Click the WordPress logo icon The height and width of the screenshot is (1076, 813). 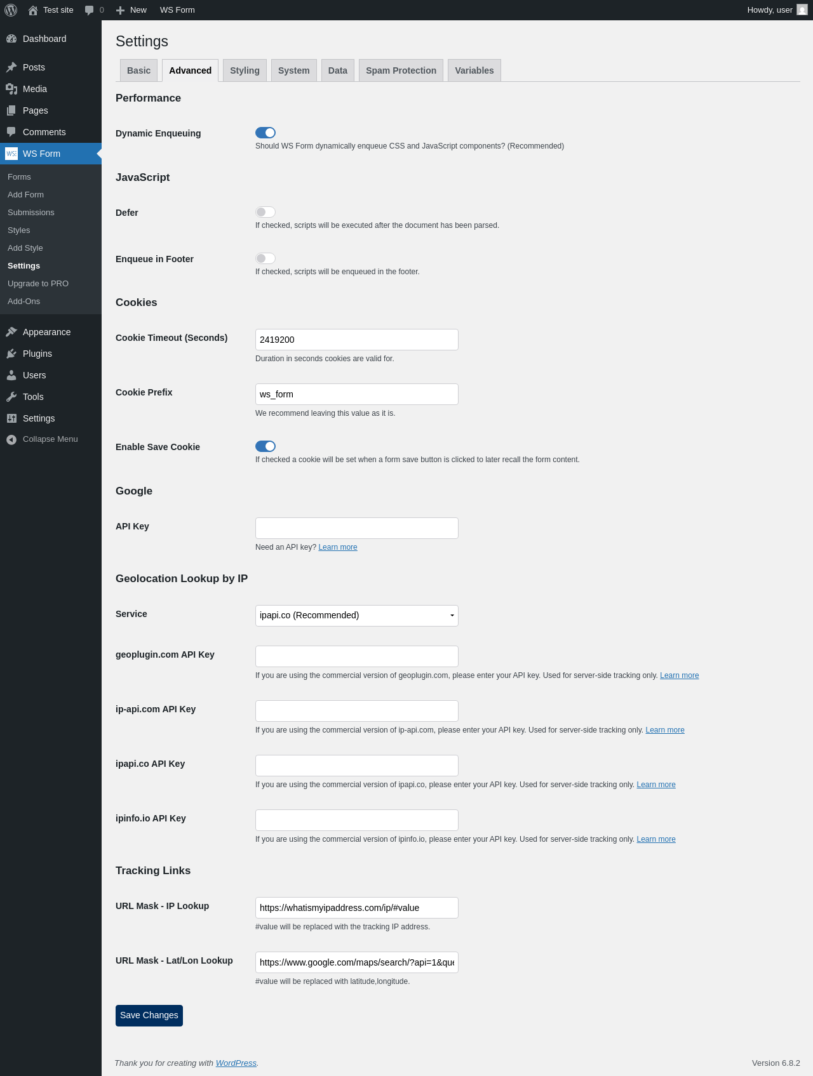click(11, 10)
